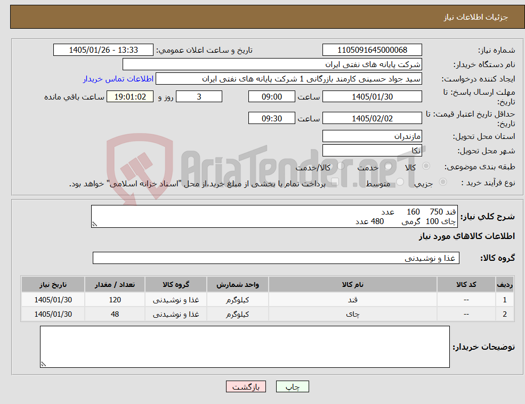This screenshot has height=404, width=525.
Task: Select the جزیی purchase type radio
Action: click(442, 182)
